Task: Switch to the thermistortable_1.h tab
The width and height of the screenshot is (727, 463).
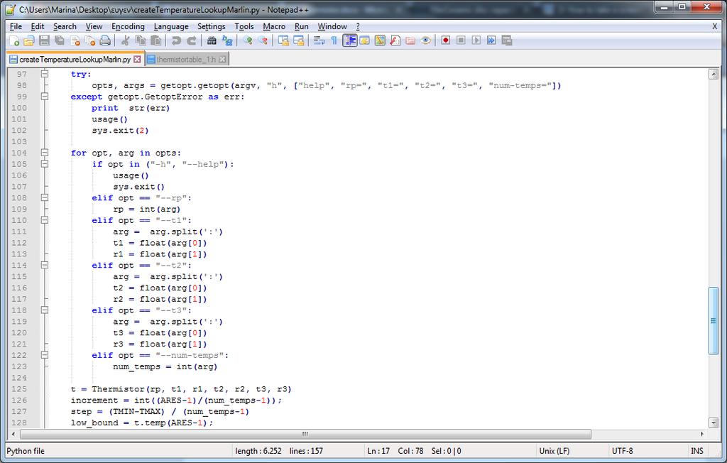Action: tap(186, 60)
